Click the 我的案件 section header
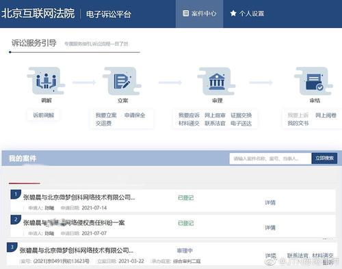Viewport: 342px width, 269px height. (23, 158)
